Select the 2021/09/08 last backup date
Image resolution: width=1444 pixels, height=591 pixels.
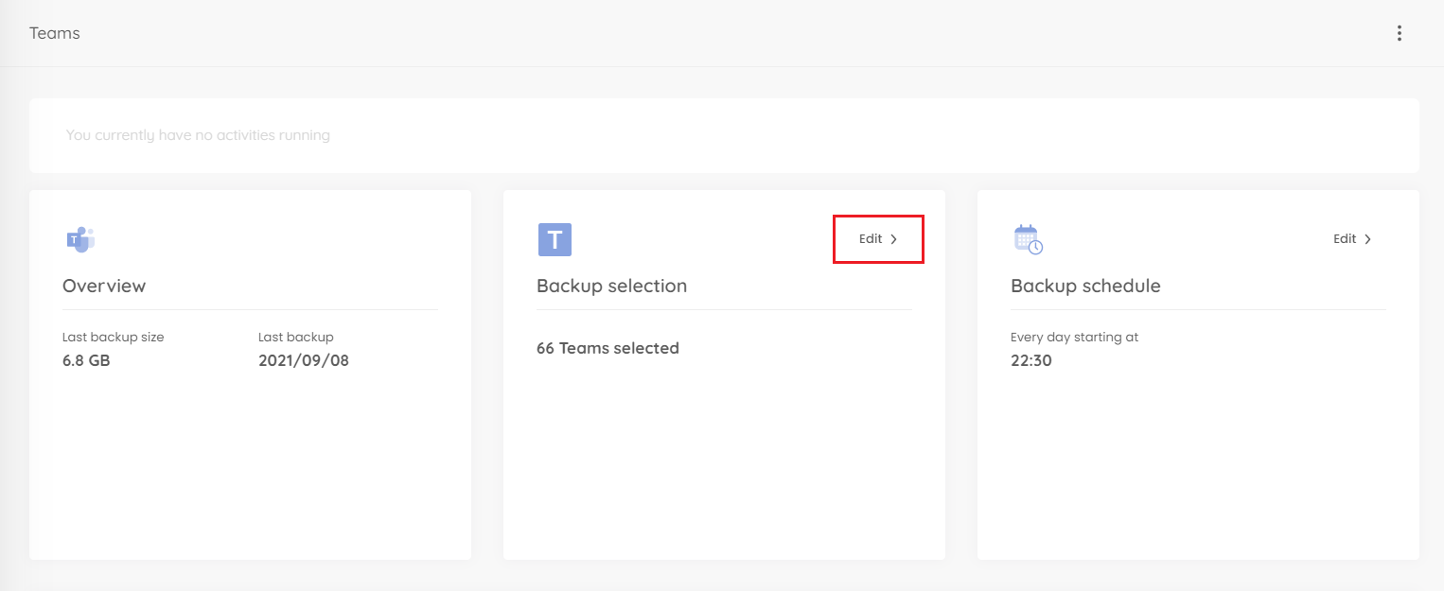click(304, 360)
